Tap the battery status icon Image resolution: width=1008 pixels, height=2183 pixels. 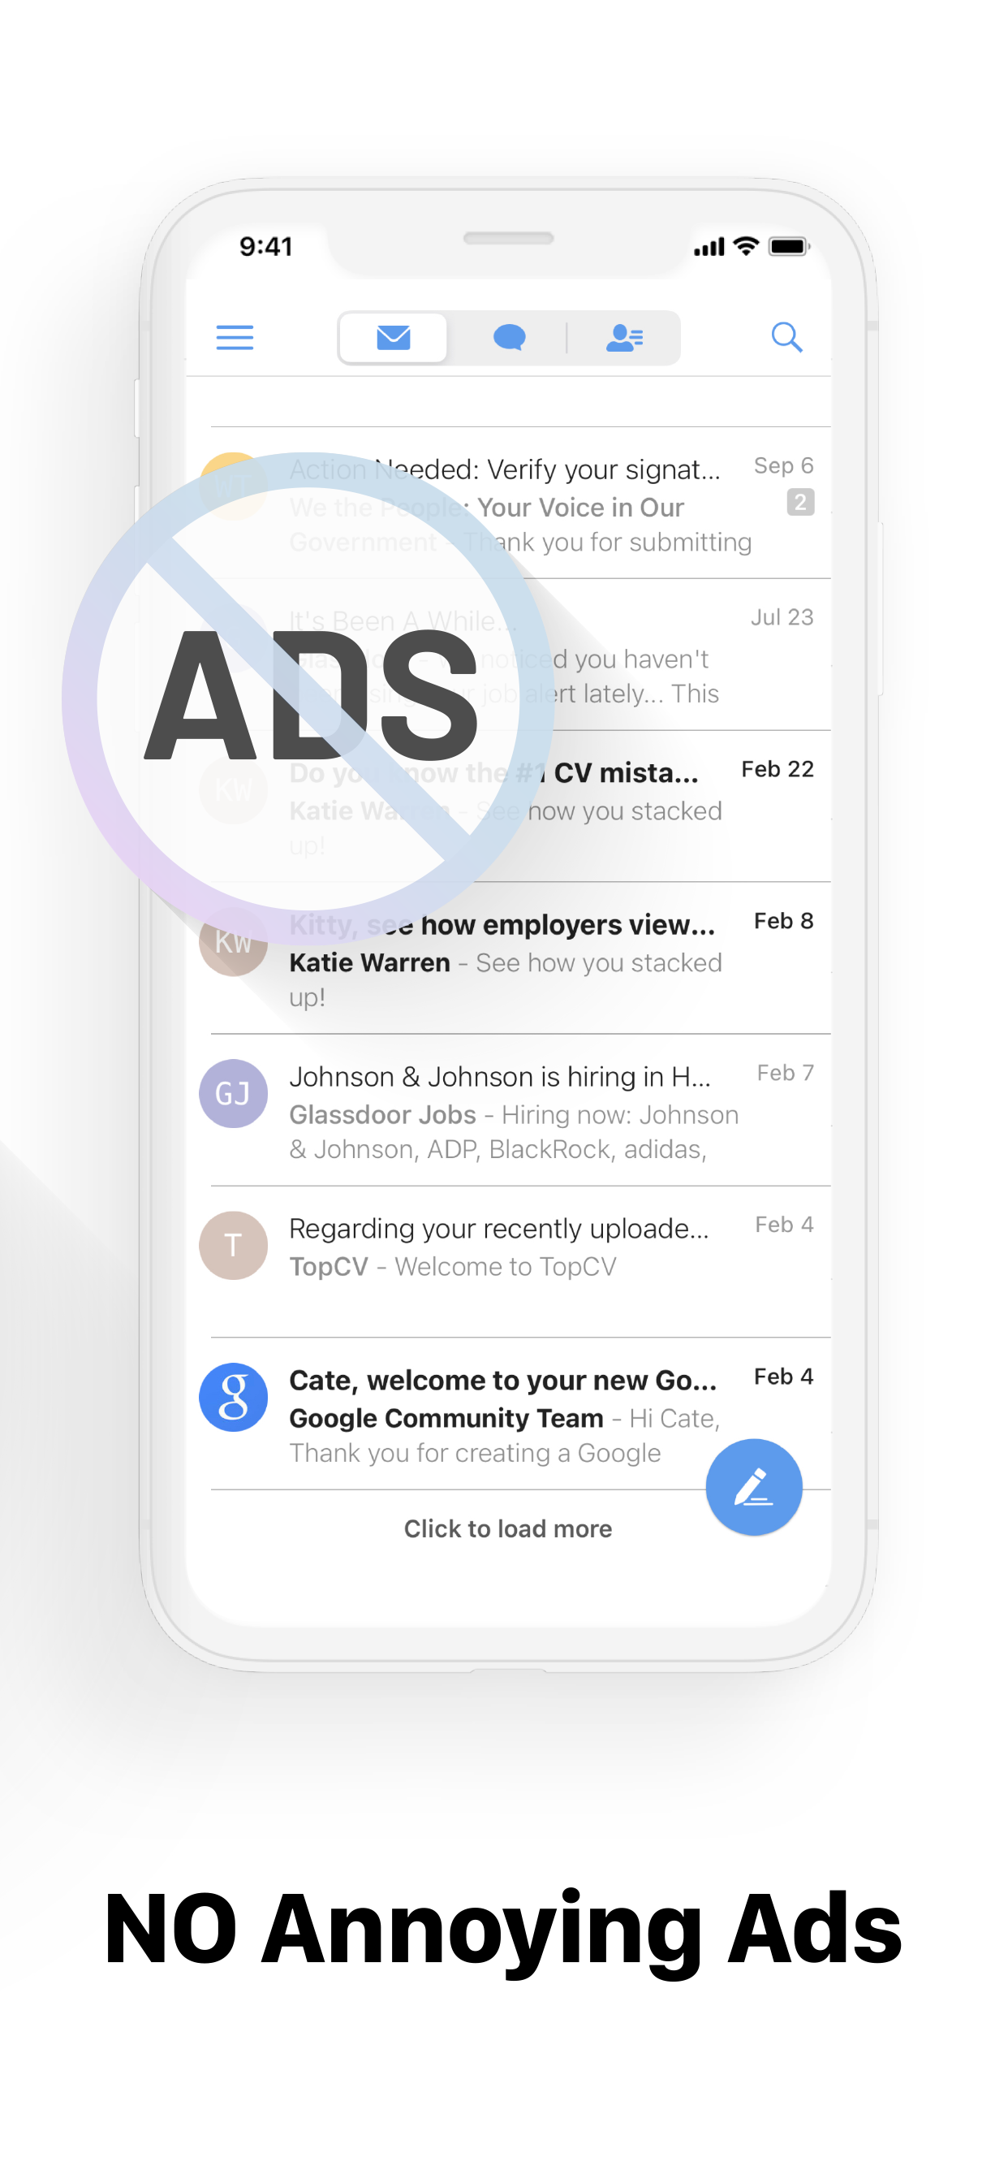point(789,247)
